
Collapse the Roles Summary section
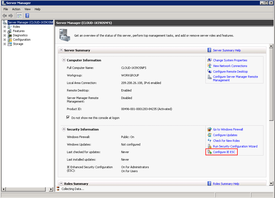61,183
